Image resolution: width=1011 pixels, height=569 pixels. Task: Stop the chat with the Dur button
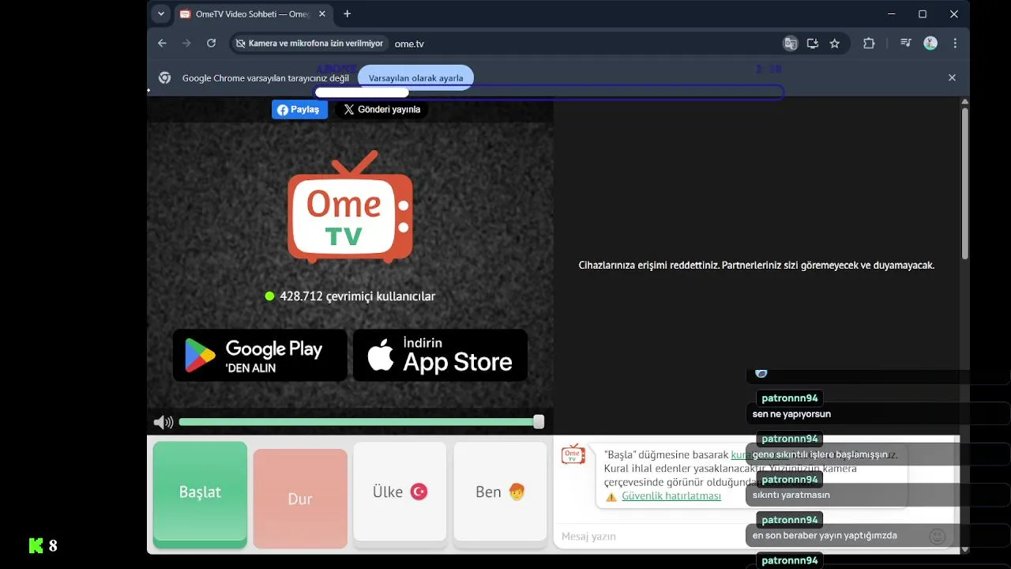coord(300,499)
